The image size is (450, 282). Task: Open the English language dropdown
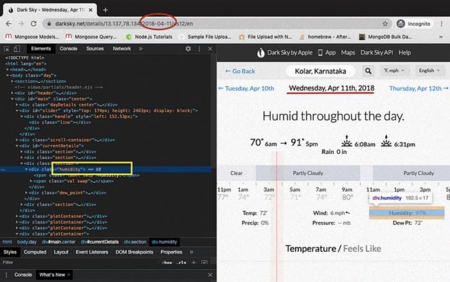click(x=429, y=71)
